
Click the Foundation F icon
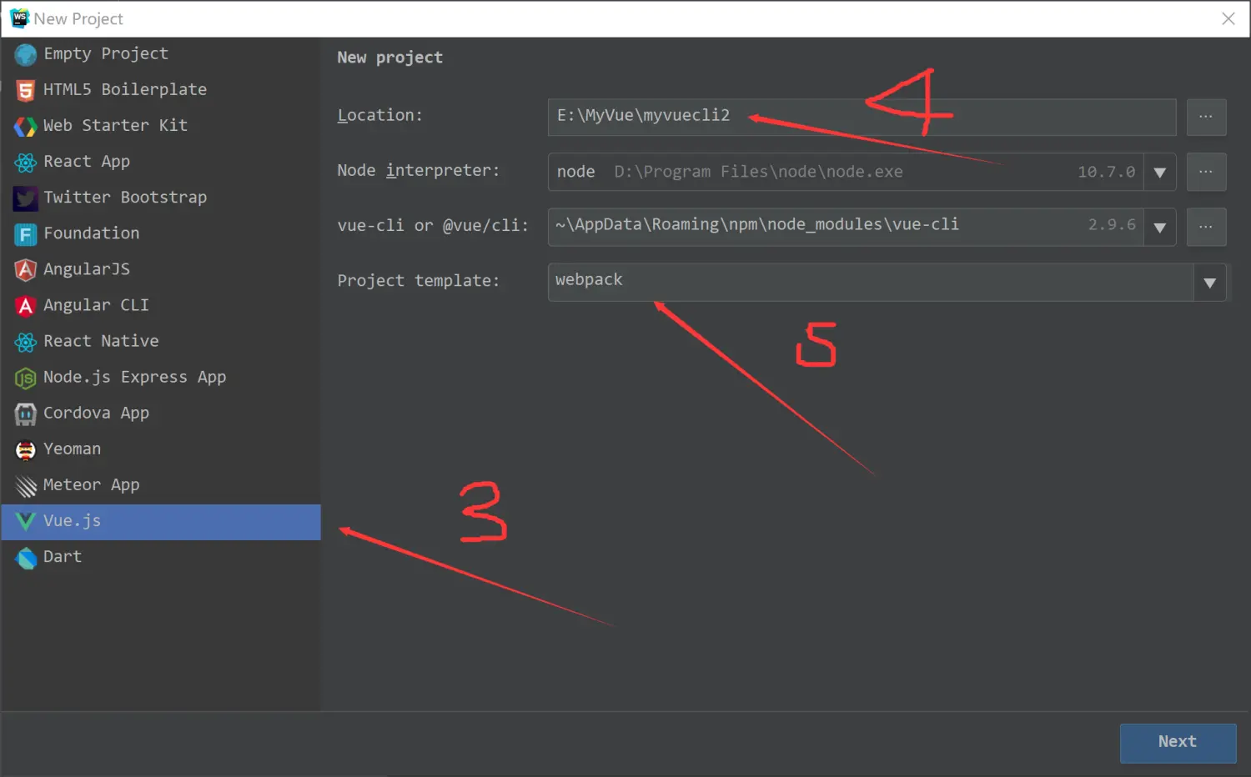(x=26, y=234)
